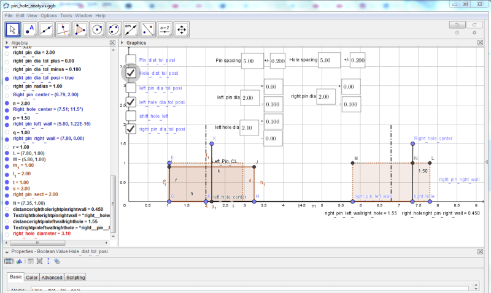Select Reflect Object about Line tool
The height and width of the screenshot is (293, 491).
tap(148, 29)
